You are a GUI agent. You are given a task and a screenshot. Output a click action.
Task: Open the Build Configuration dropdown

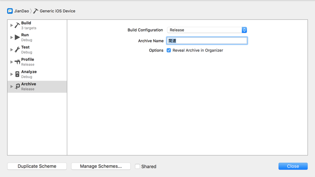click(x=207, y=30)
